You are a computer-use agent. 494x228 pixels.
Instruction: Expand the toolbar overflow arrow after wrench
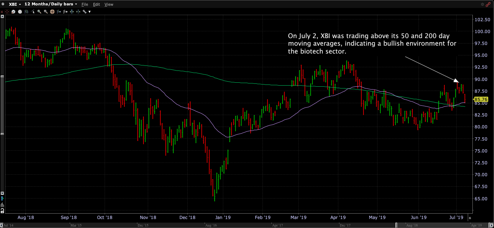(90, 12)
